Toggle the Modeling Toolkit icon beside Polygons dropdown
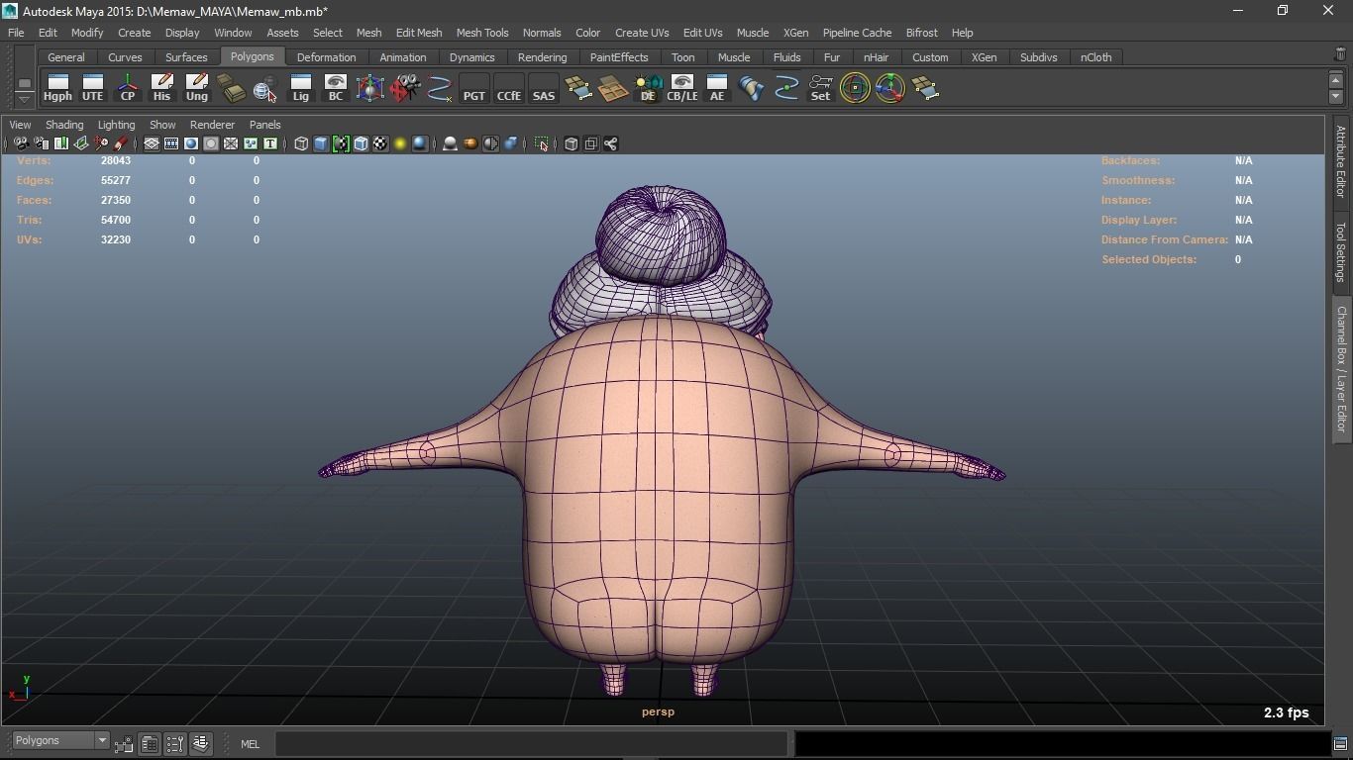The image size is (1353, 760). click(x=124, y=743)
